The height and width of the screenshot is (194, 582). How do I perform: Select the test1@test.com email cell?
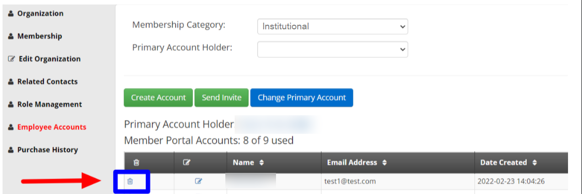click(397, 182)
